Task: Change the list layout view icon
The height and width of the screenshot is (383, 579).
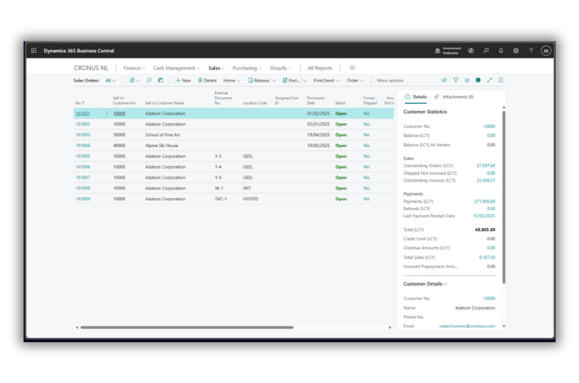Action: point(467,80)
